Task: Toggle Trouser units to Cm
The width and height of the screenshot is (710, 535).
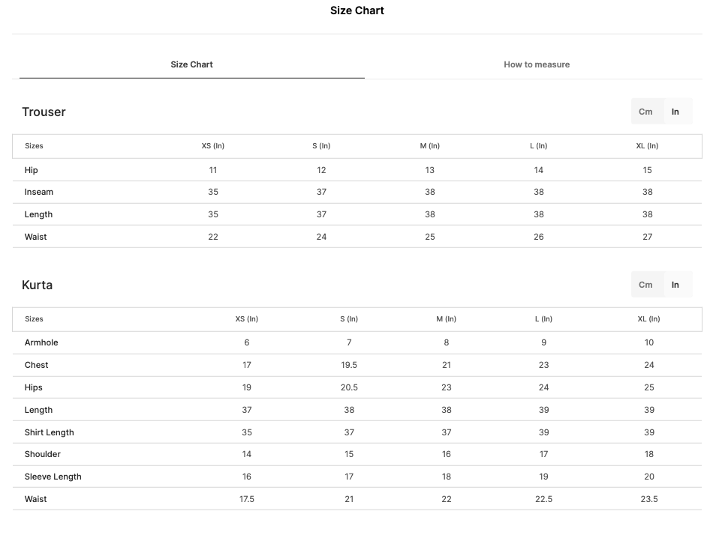Action: point(645,112)
